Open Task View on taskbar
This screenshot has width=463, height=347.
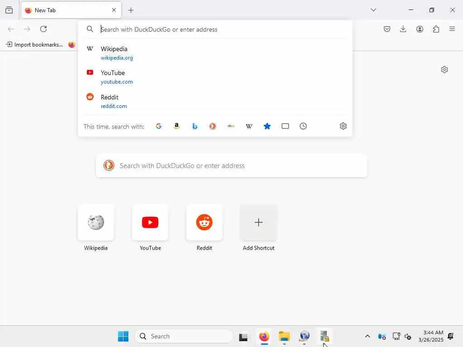[x=244, y=336]
